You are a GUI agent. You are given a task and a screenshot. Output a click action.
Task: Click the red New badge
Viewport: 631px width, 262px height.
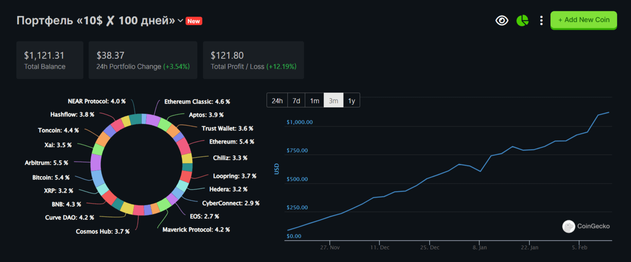[194, 21]
